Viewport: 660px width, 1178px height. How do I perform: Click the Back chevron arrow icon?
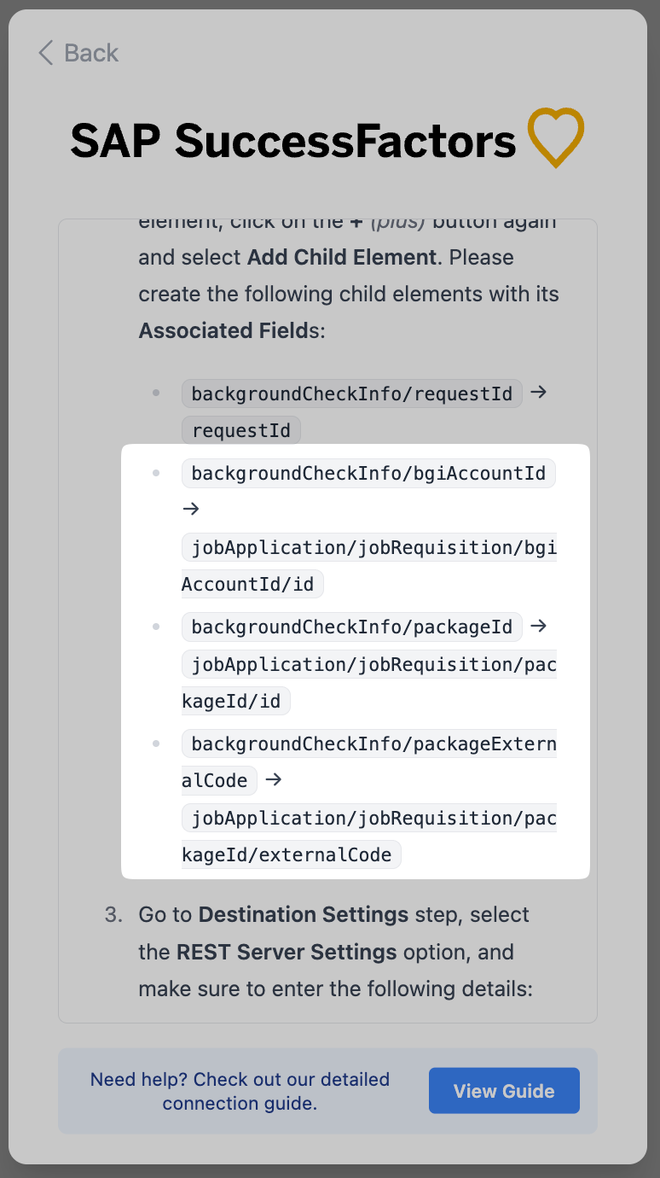click(46, 53)
